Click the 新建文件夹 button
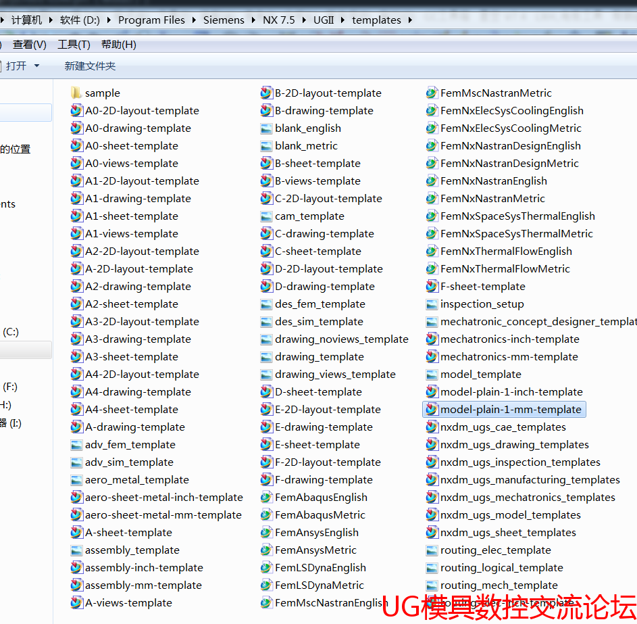This screenshot has width=637, height=624. [x=91, y=66]
